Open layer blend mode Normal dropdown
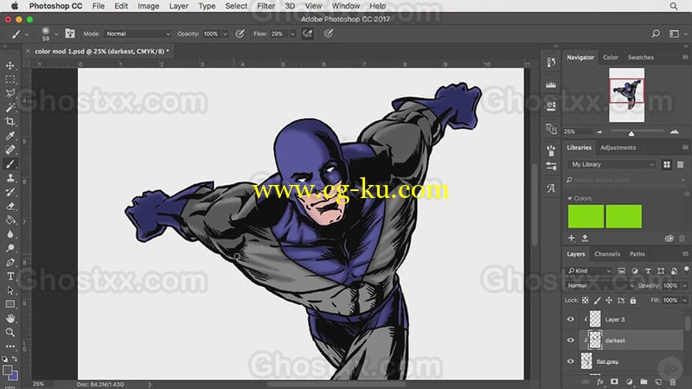Viewport: 692px width, 389px height. point(599,286)
